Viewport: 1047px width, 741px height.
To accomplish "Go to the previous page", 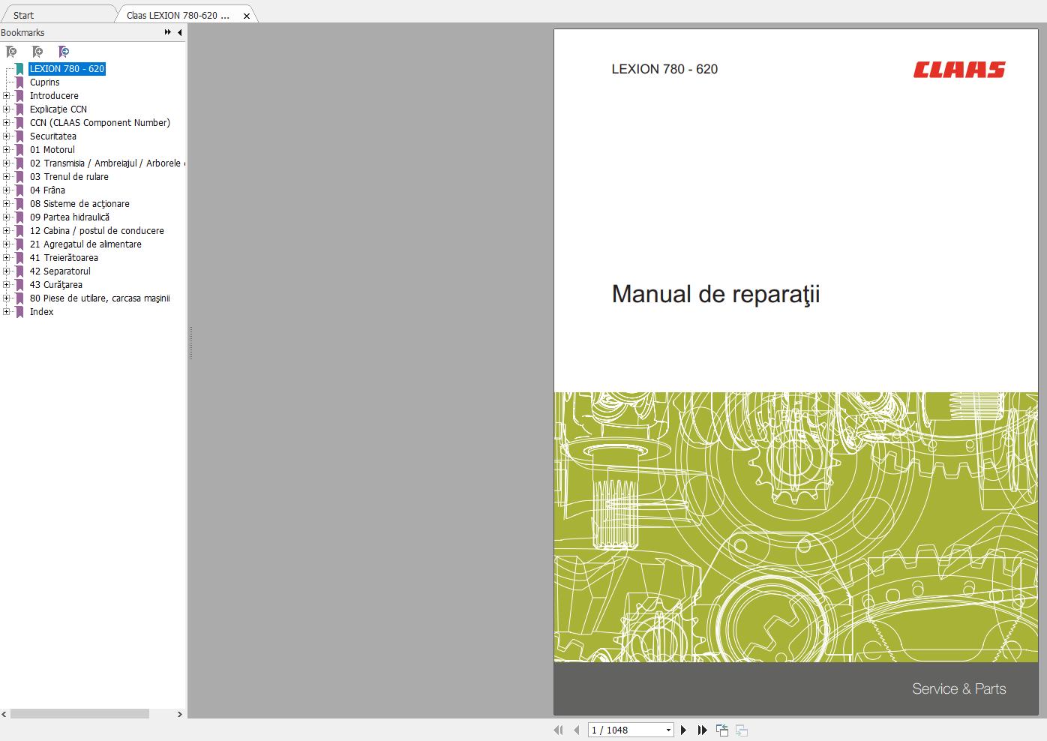I will (576, 729).
